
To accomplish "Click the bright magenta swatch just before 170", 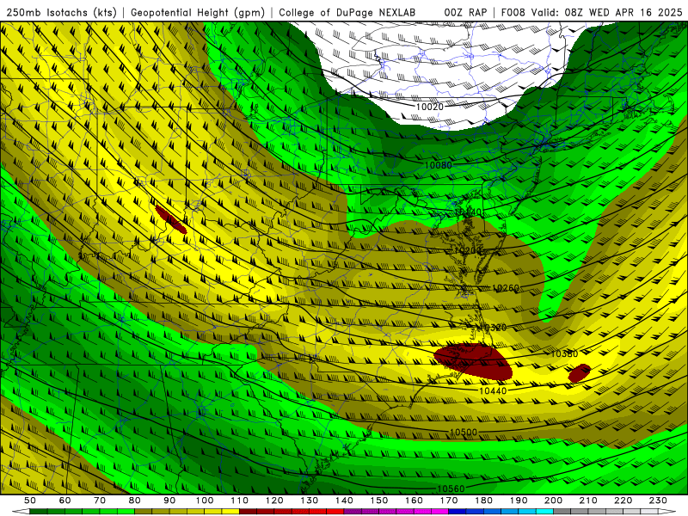I will [x=439, y=512].
